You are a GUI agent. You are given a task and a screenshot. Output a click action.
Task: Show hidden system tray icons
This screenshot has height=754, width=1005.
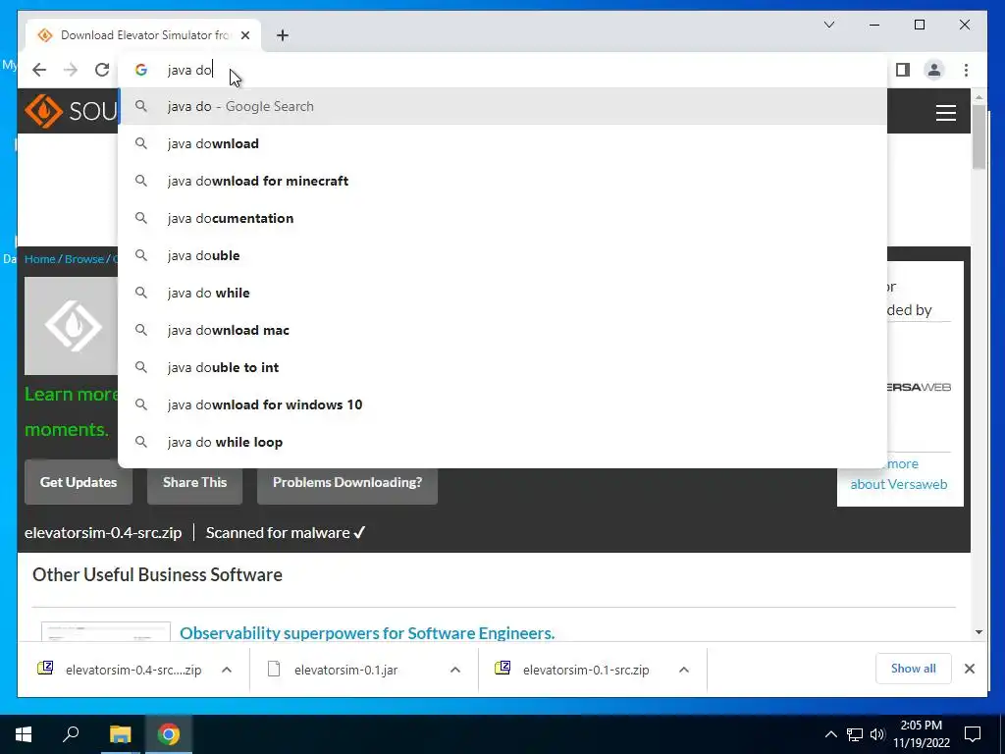tap(830, 734)
